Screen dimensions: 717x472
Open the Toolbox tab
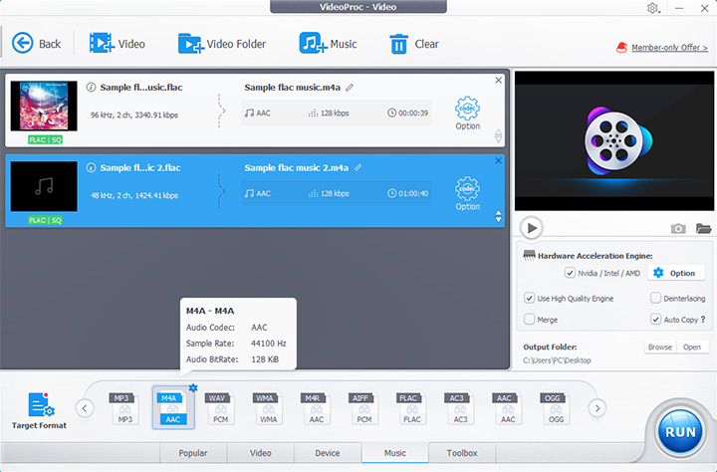pyautogui.click(x=462, y=453)
